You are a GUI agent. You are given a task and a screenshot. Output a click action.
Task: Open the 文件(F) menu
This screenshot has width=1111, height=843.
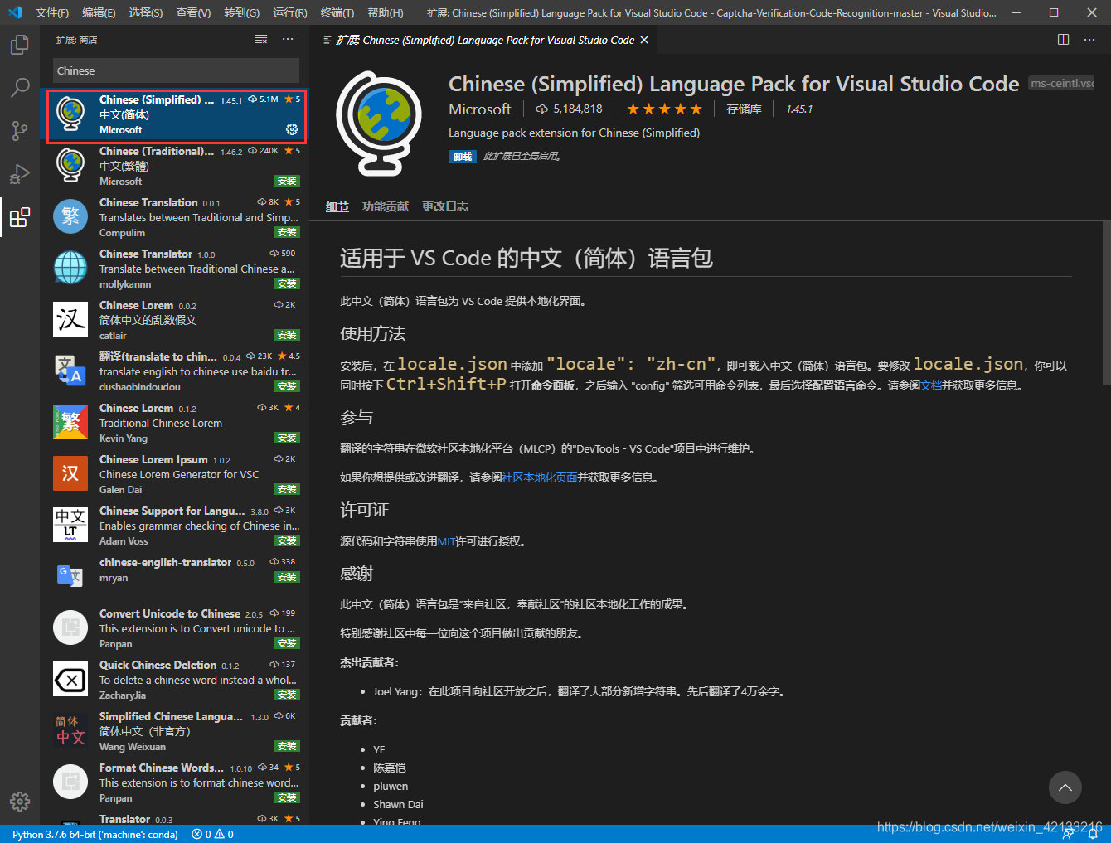pos(51,12)
